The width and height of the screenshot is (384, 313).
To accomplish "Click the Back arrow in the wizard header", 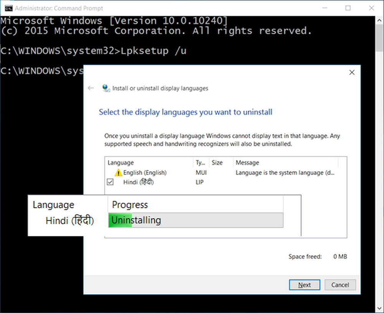I will 91,88.
